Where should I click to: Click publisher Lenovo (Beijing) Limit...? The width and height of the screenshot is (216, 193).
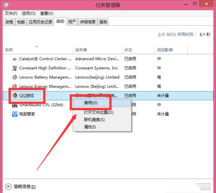97,86
